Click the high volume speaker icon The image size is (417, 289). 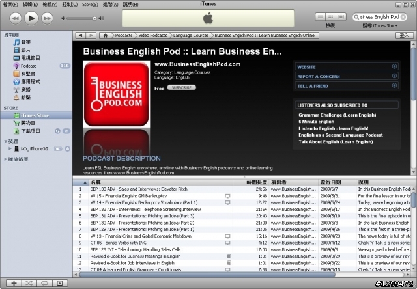click(x=102, y=18)
